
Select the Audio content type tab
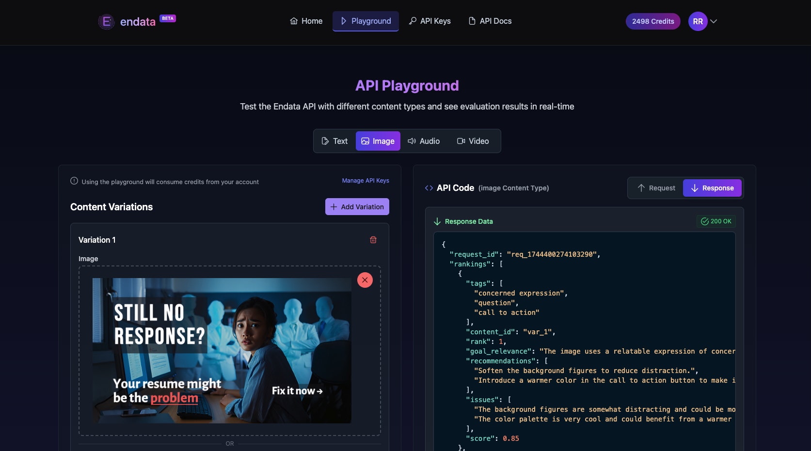click(x=424, y=141)
